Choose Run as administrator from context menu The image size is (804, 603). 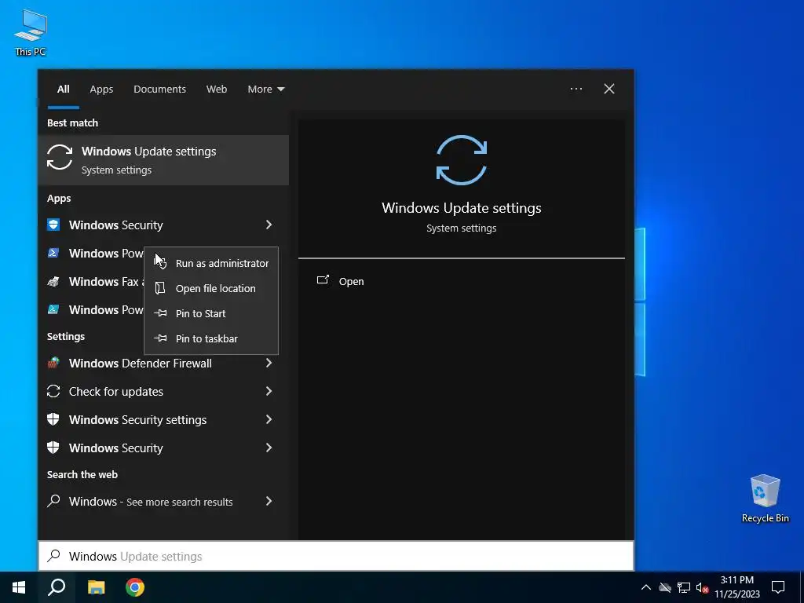tap(211, 263)
